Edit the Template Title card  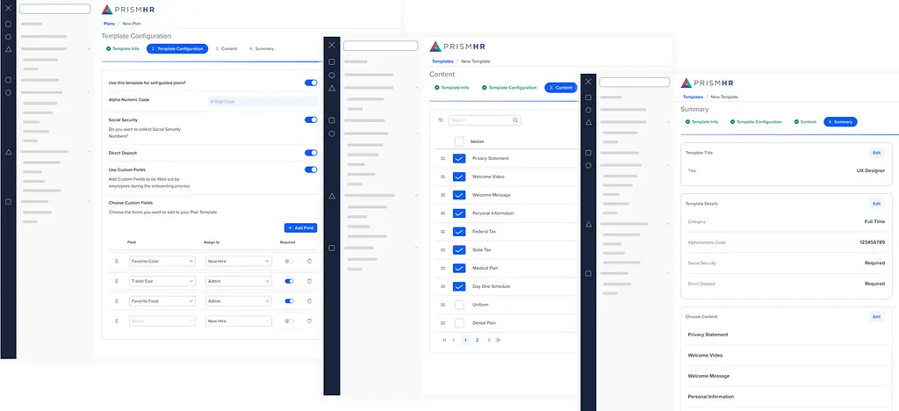[876, 153]
